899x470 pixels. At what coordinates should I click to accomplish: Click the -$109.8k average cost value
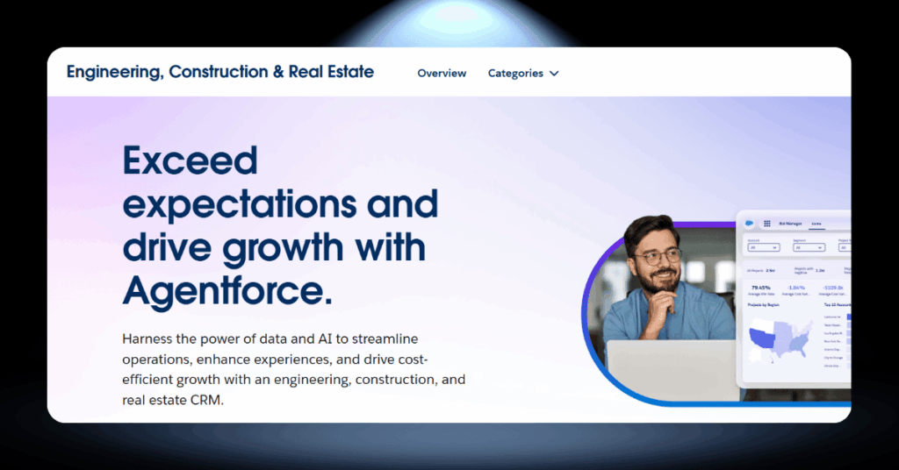click(x=833, y=288)
